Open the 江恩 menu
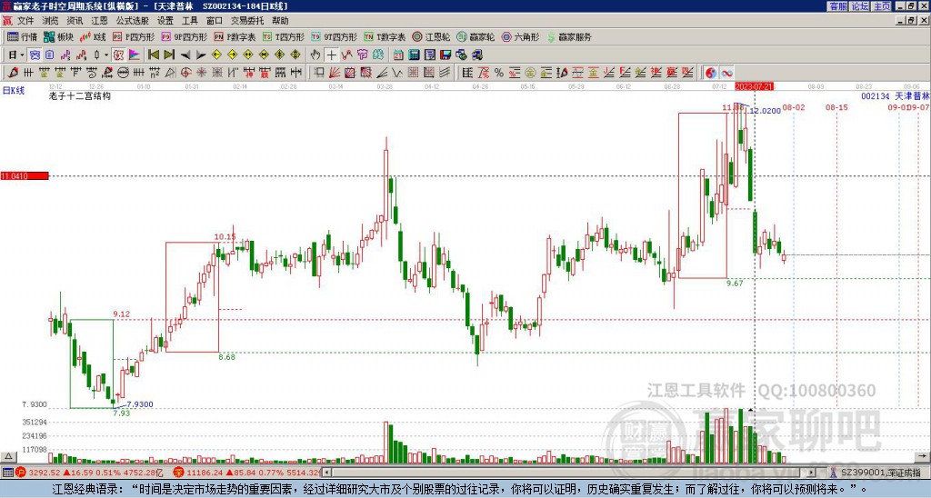This screenshot has height=498, width=931. (99, 21)
